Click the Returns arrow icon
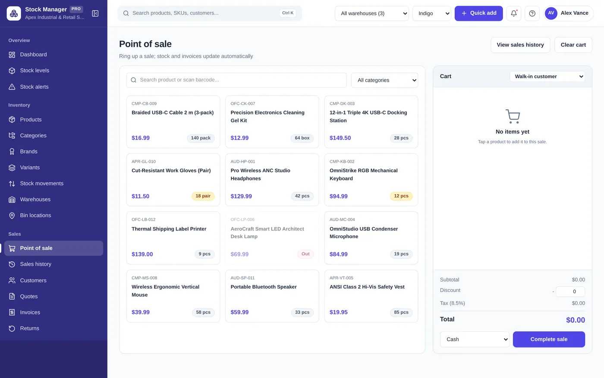604x378 pixels. 12,328
